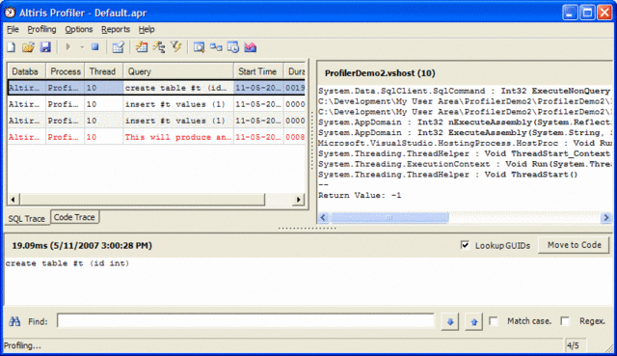Open the File menu
The width and height of the screenshot is (617, 356).
pos(13,30)
